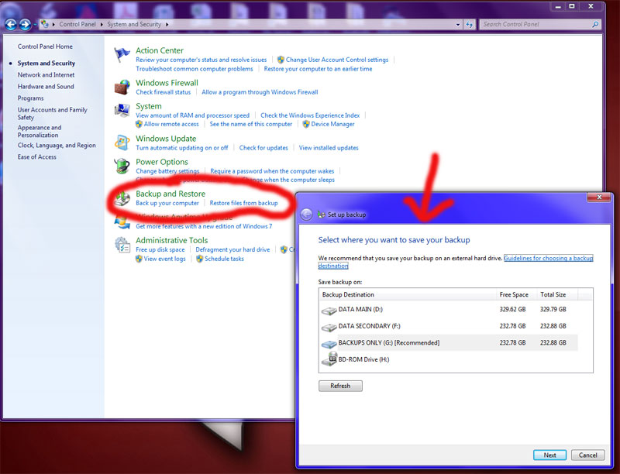This screenshot has width=620, height=474.
Task: Click the Windows Update icon
Action: coord(122,143)
